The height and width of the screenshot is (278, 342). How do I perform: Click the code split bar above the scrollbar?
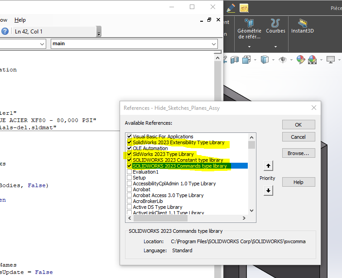pos(217,52)
